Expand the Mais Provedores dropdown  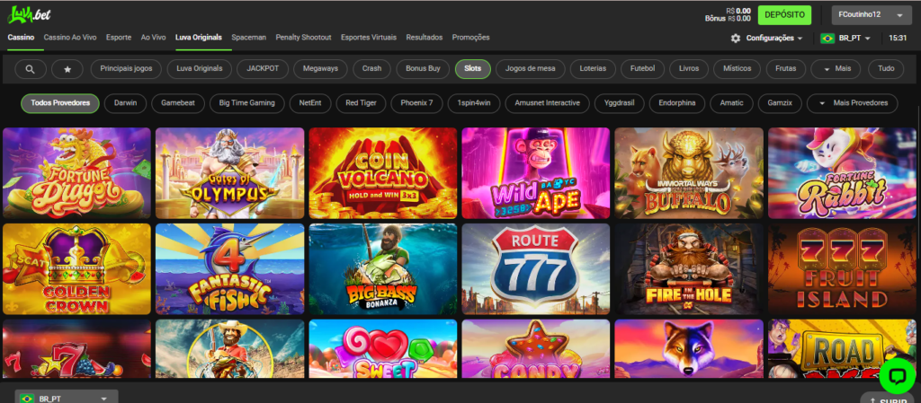852,103
